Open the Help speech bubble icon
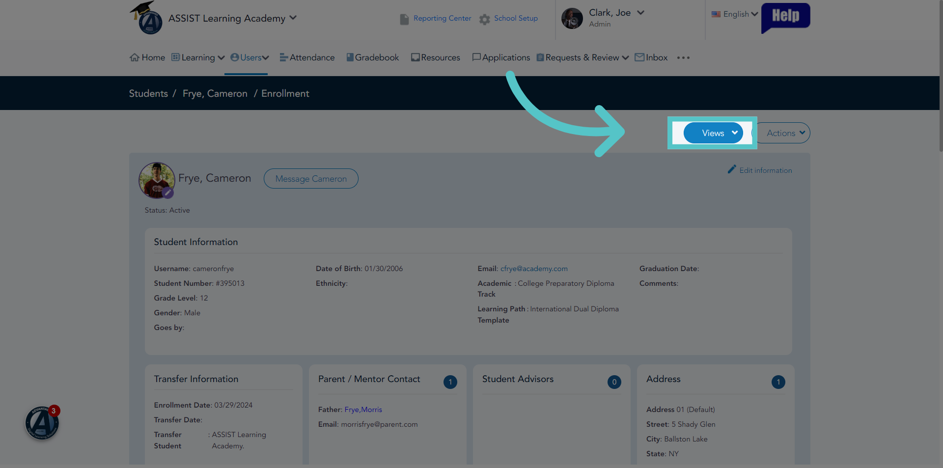This screenshot has width=943, height=468. (785, 17)
